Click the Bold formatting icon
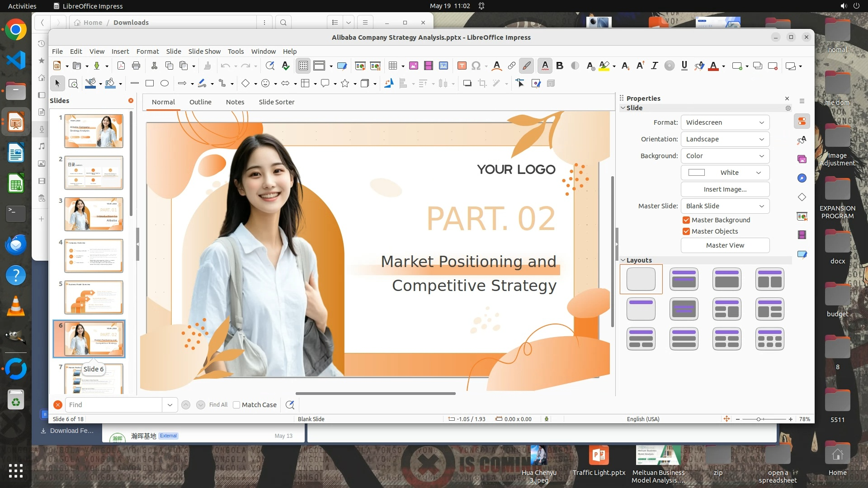The height and width of the screenshot is (488, 868). pyautogui.click(x=560, y=66)
